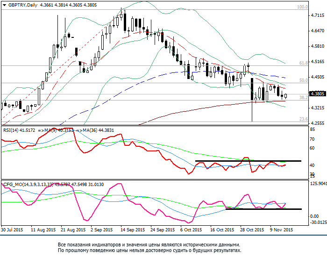Click the CFG_MO(14,3,9,3,13,33) indicator label

coord(28,185)
